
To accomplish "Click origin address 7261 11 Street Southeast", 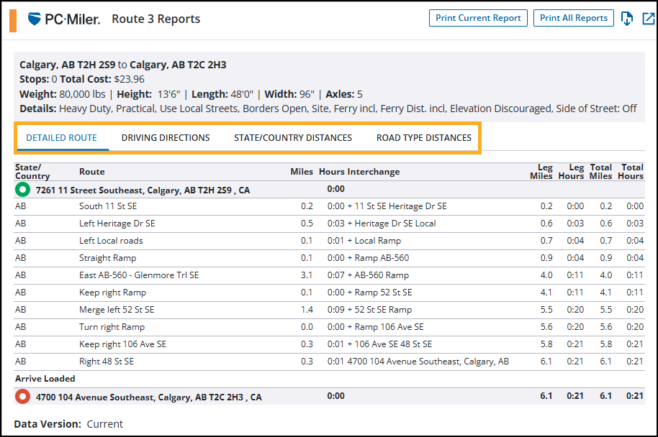I will coord(143,190).
